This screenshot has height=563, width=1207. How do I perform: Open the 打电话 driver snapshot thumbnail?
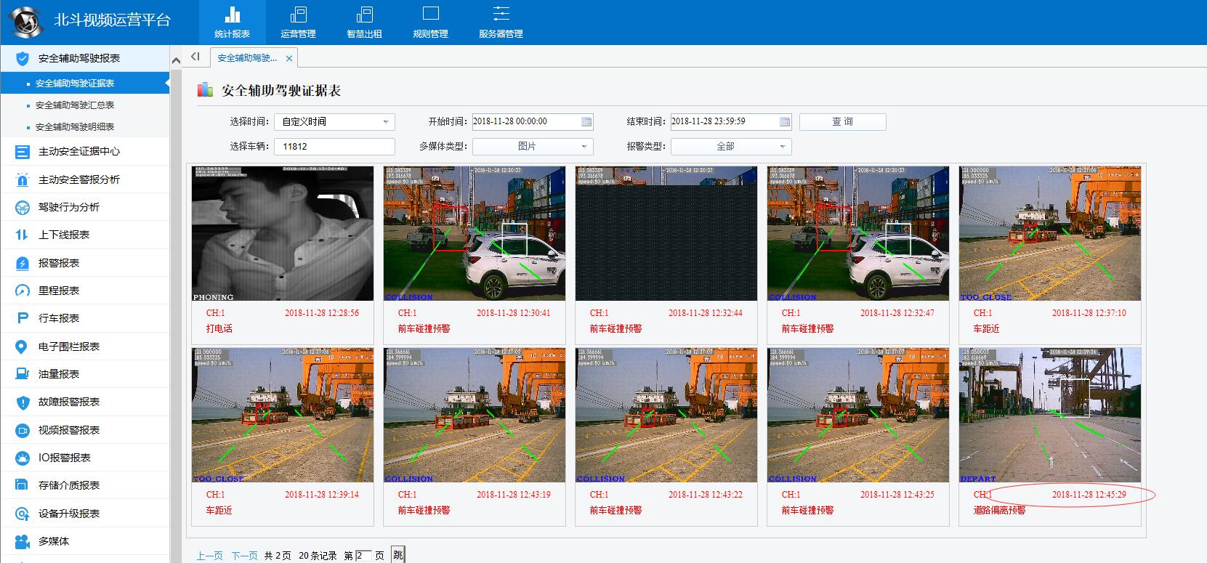[283, 233]
